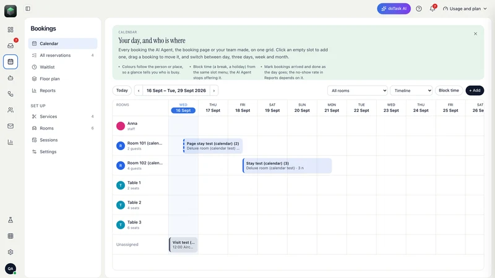Open the Timeline view dropdown
The width and height of the screenshot is (495, 278).
click(411, 90)
